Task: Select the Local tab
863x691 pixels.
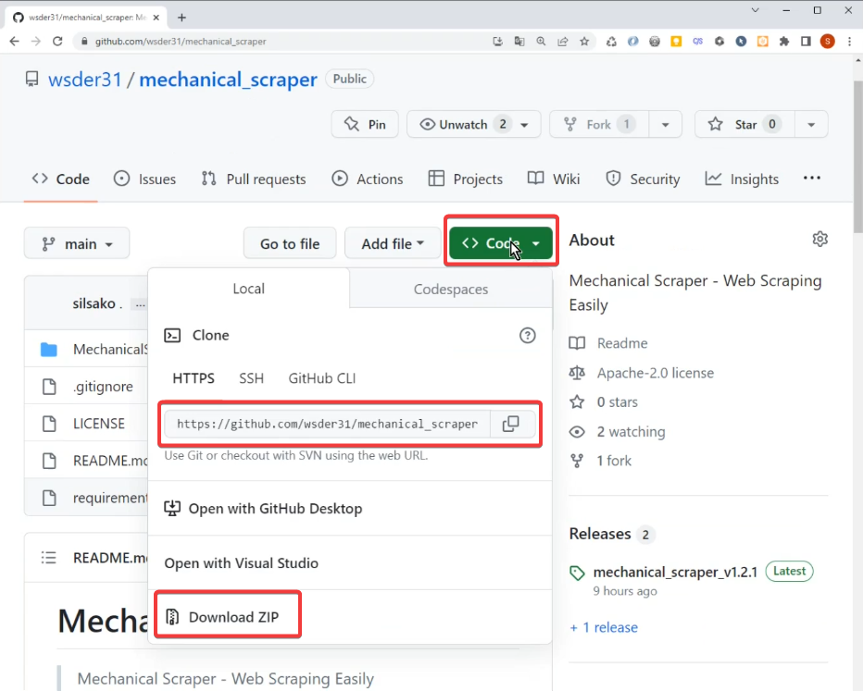Action: click(249, 289)
